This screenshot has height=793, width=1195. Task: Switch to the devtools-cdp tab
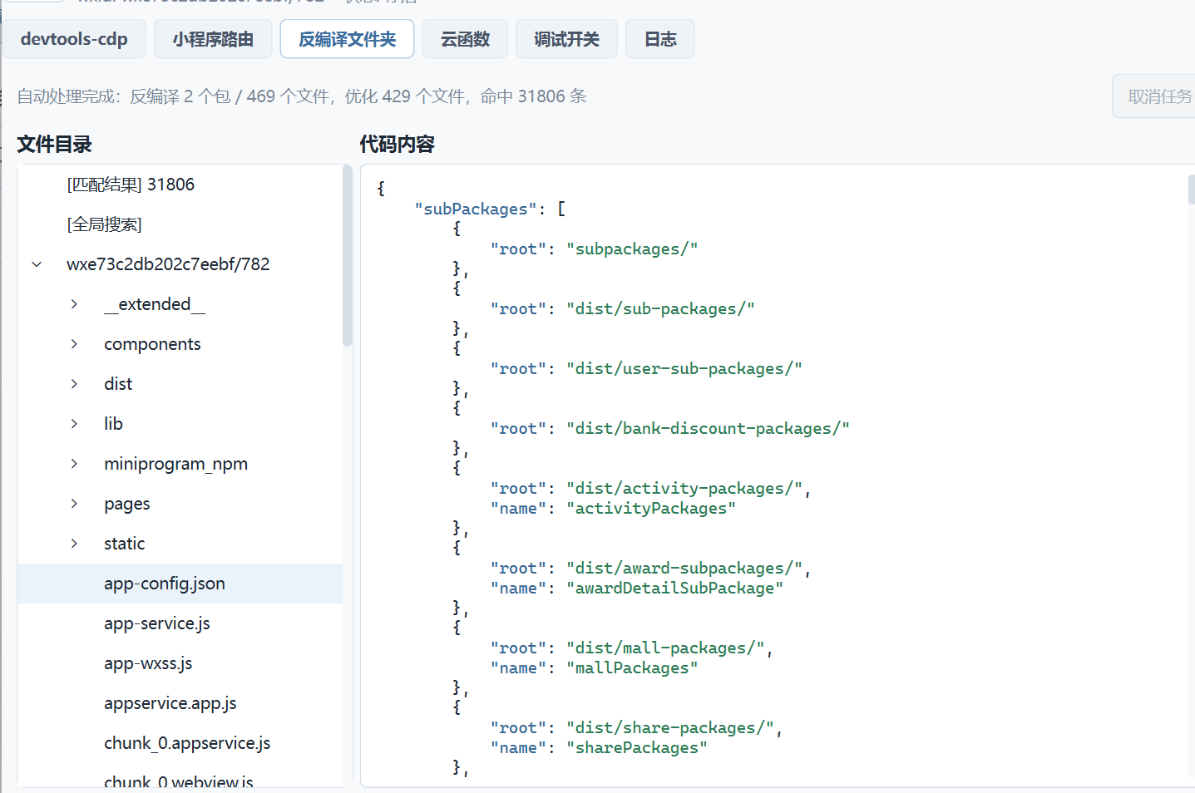(74, 39)
